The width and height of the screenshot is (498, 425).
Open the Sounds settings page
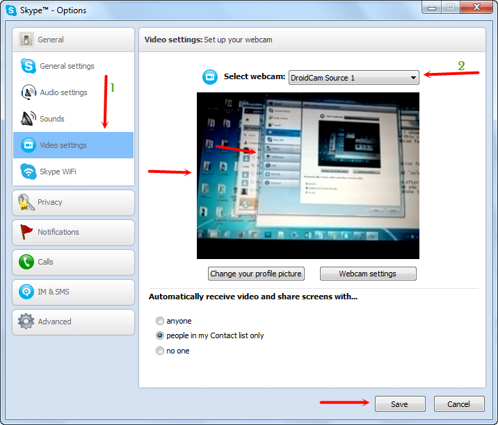(73, 119)
